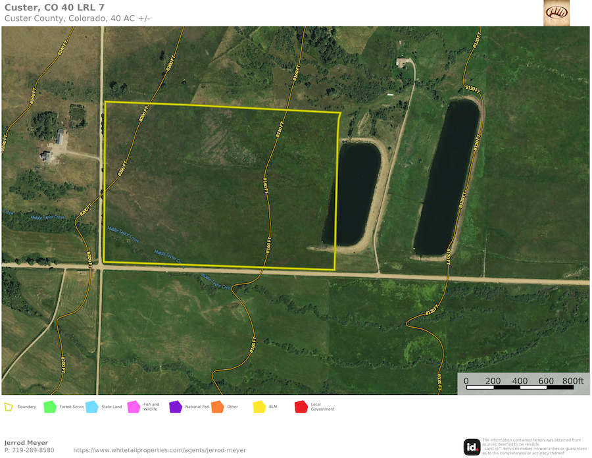
Task: Click the map scale bar
Action: click(x=523, y=385)
